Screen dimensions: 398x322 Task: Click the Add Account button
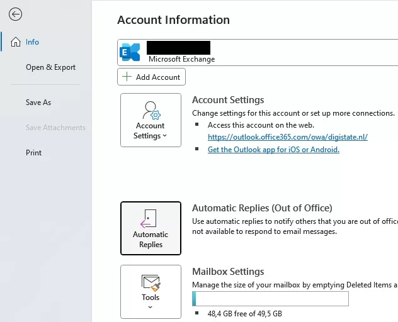point(151,77)
